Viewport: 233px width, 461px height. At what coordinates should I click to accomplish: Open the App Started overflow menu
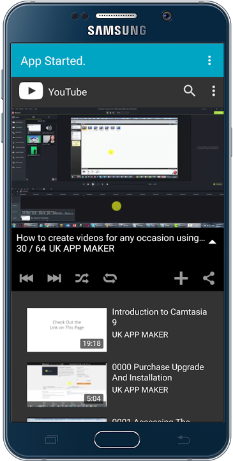click(209, 60)
